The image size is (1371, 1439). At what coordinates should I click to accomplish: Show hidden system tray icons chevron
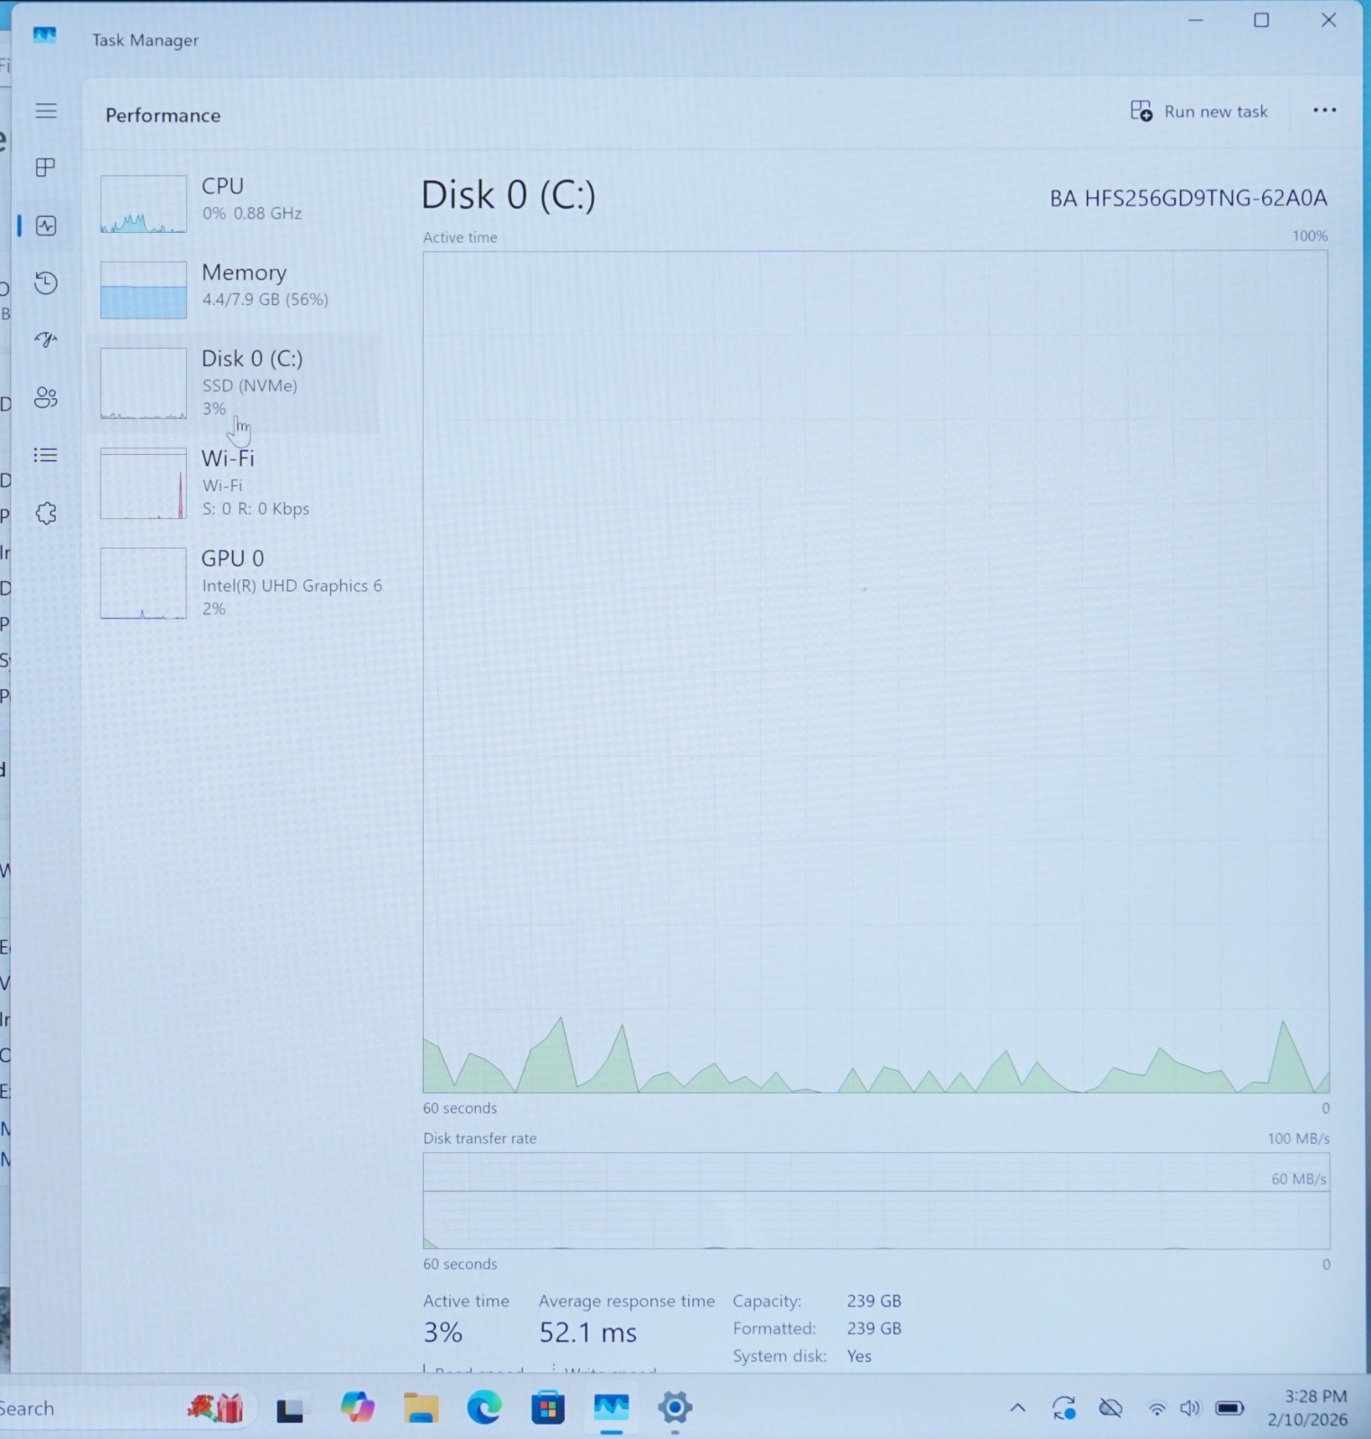coord(1017,1408)
